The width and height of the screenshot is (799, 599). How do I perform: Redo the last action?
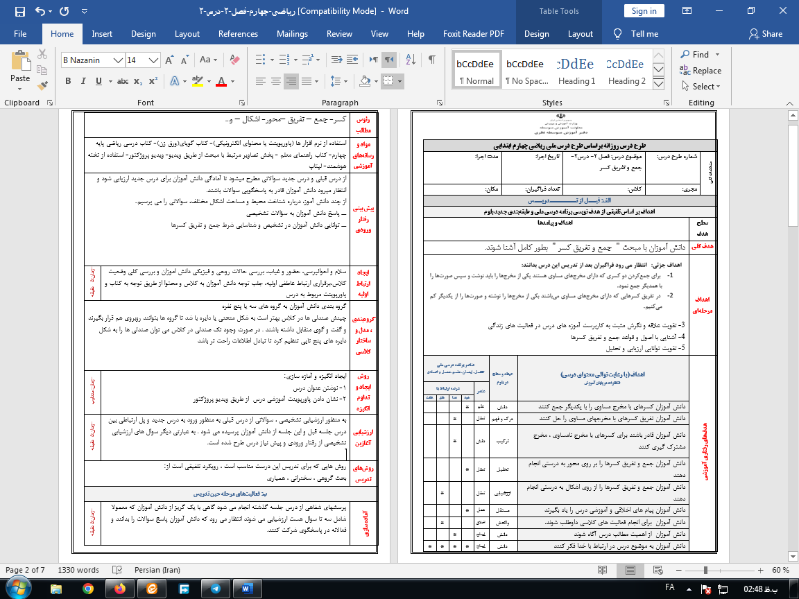pos(65,11)
